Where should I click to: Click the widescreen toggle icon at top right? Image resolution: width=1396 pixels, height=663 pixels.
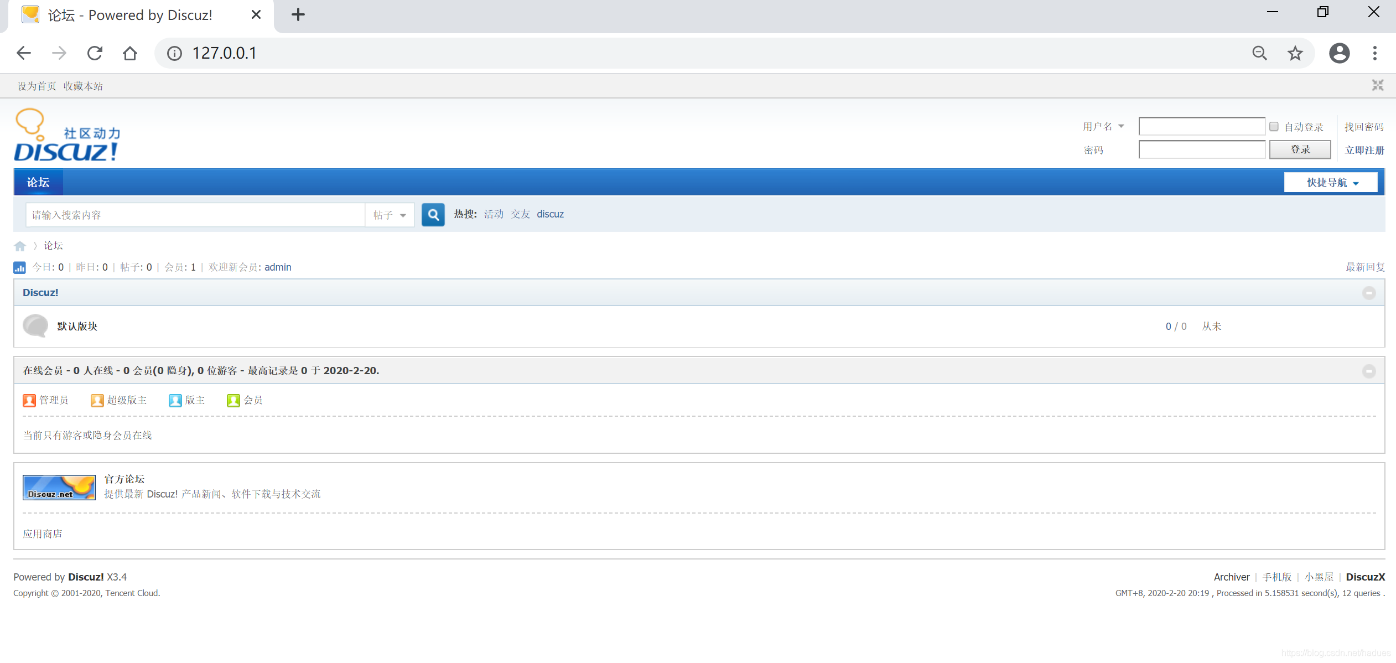click(x=1377, y=85)
